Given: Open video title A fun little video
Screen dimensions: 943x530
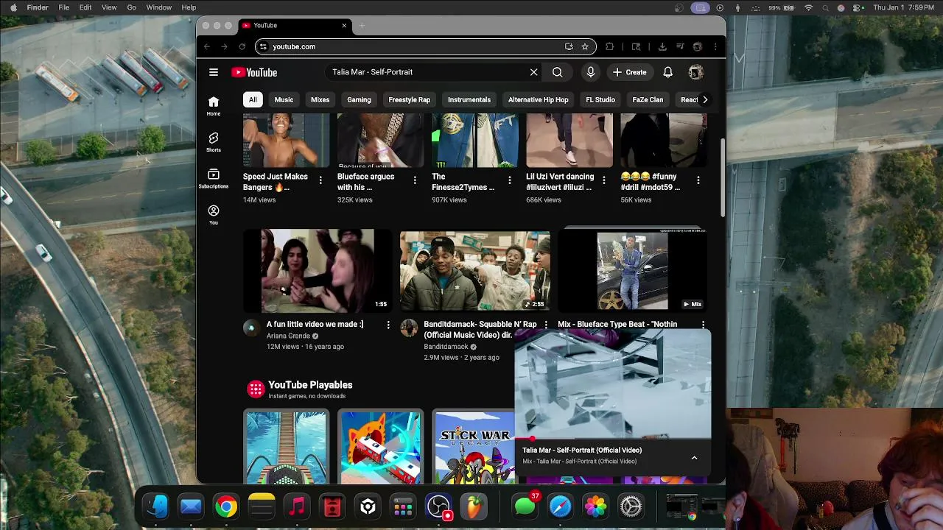Looking at the screenshot, I should (315, 324).
